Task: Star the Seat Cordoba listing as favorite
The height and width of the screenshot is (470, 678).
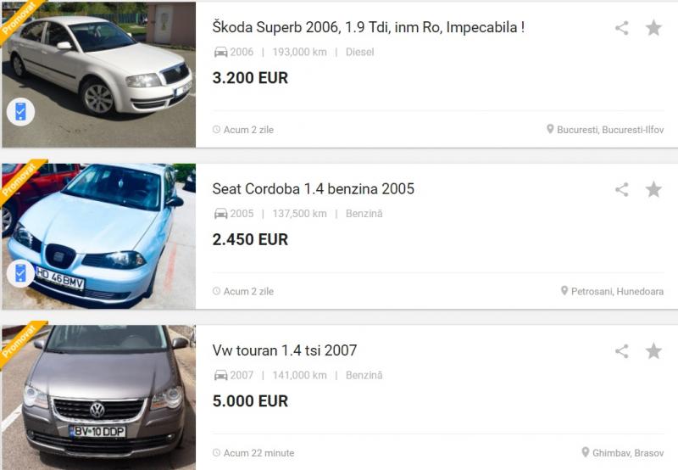Action: [653, 189]
